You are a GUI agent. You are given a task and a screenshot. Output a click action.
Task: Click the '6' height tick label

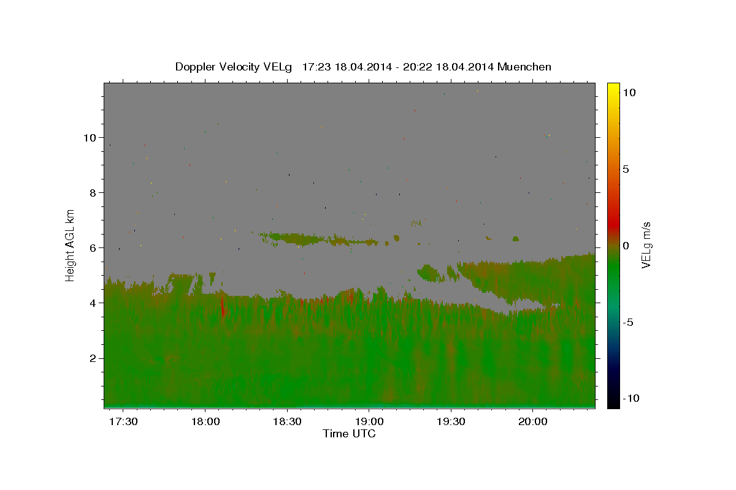(x=93, y=248)
